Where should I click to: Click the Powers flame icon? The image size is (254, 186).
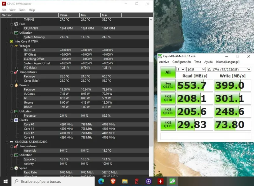[16, 85]
